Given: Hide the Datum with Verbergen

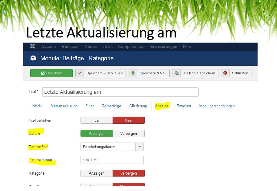Looking at the screenshot, I should click(x=128, y=134).
